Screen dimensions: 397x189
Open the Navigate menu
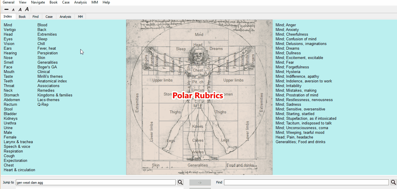pyautogui.click(x=38, y=2)
